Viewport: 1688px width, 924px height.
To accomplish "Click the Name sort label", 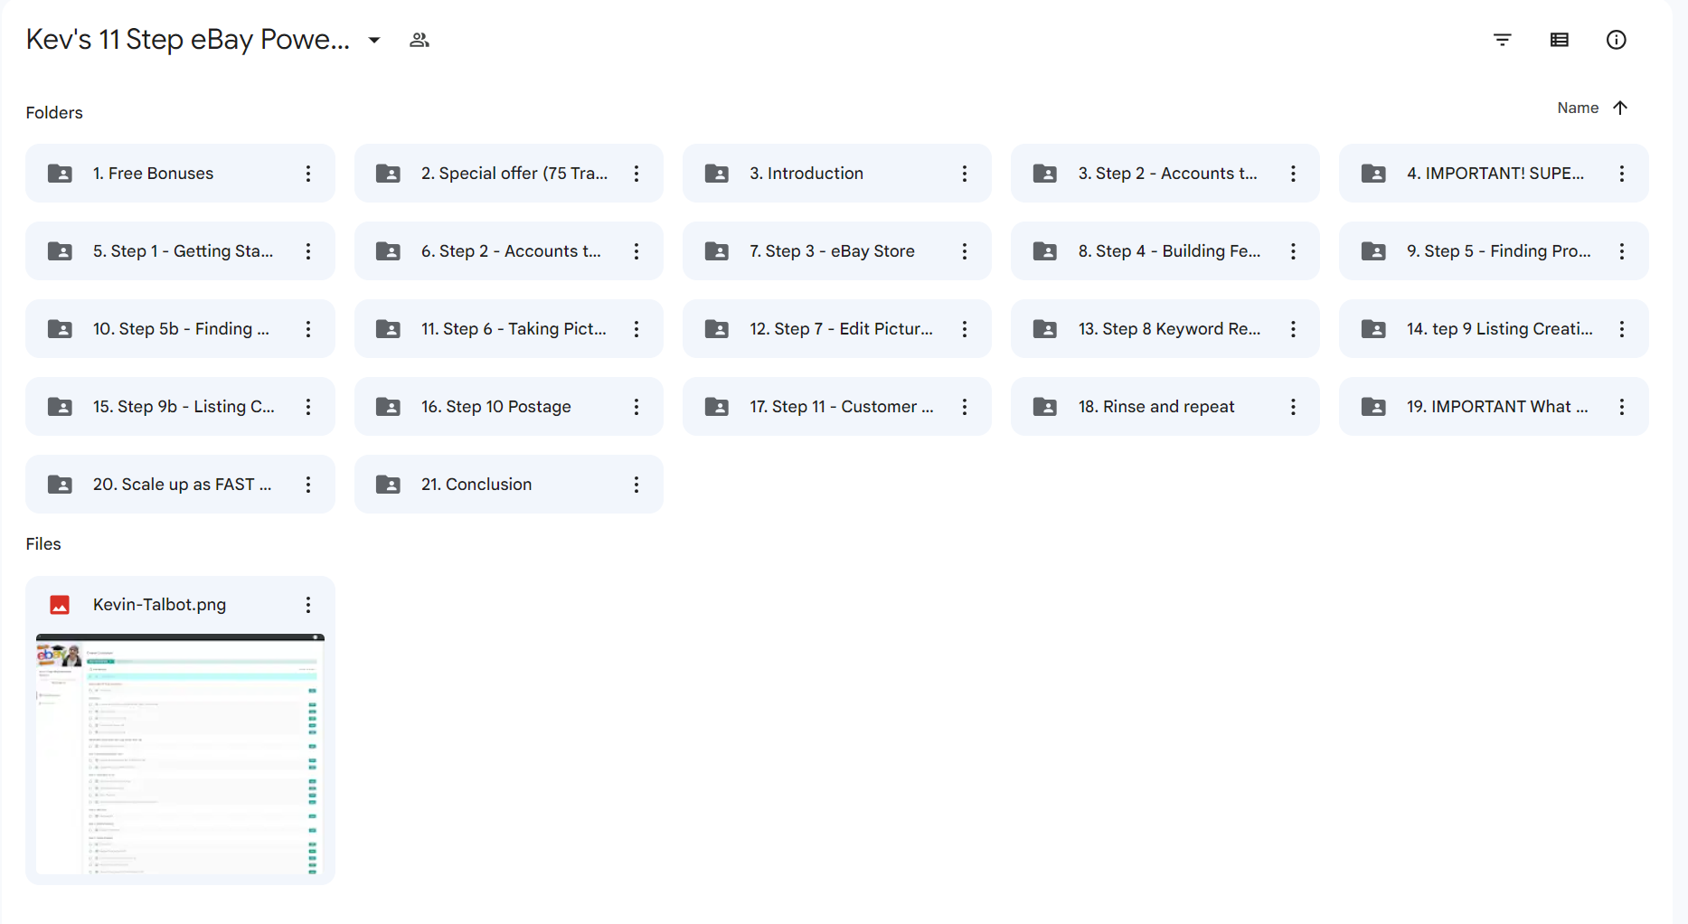I will (1578, 108).
